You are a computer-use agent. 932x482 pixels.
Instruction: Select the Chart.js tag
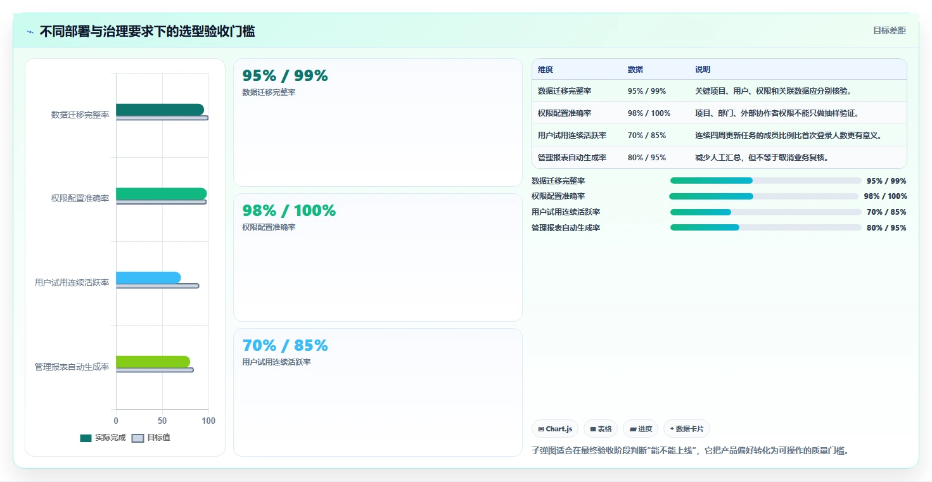click(555, 429)
